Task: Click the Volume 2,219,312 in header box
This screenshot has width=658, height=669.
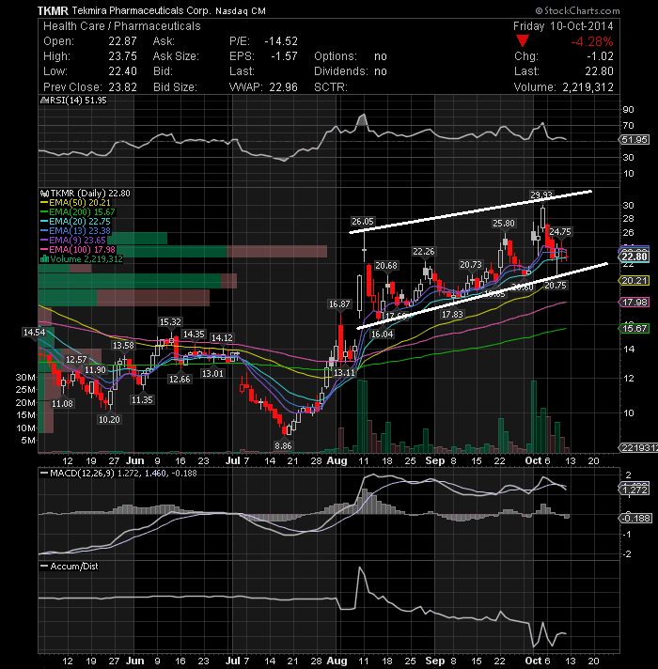Action: click(x=563, y=87)
